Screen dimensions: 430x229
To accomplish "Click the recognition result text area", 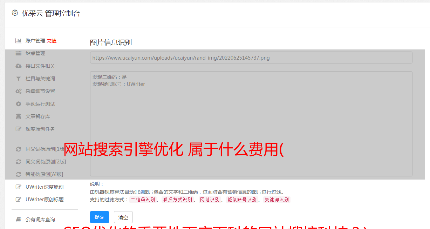I will [251, 124].
